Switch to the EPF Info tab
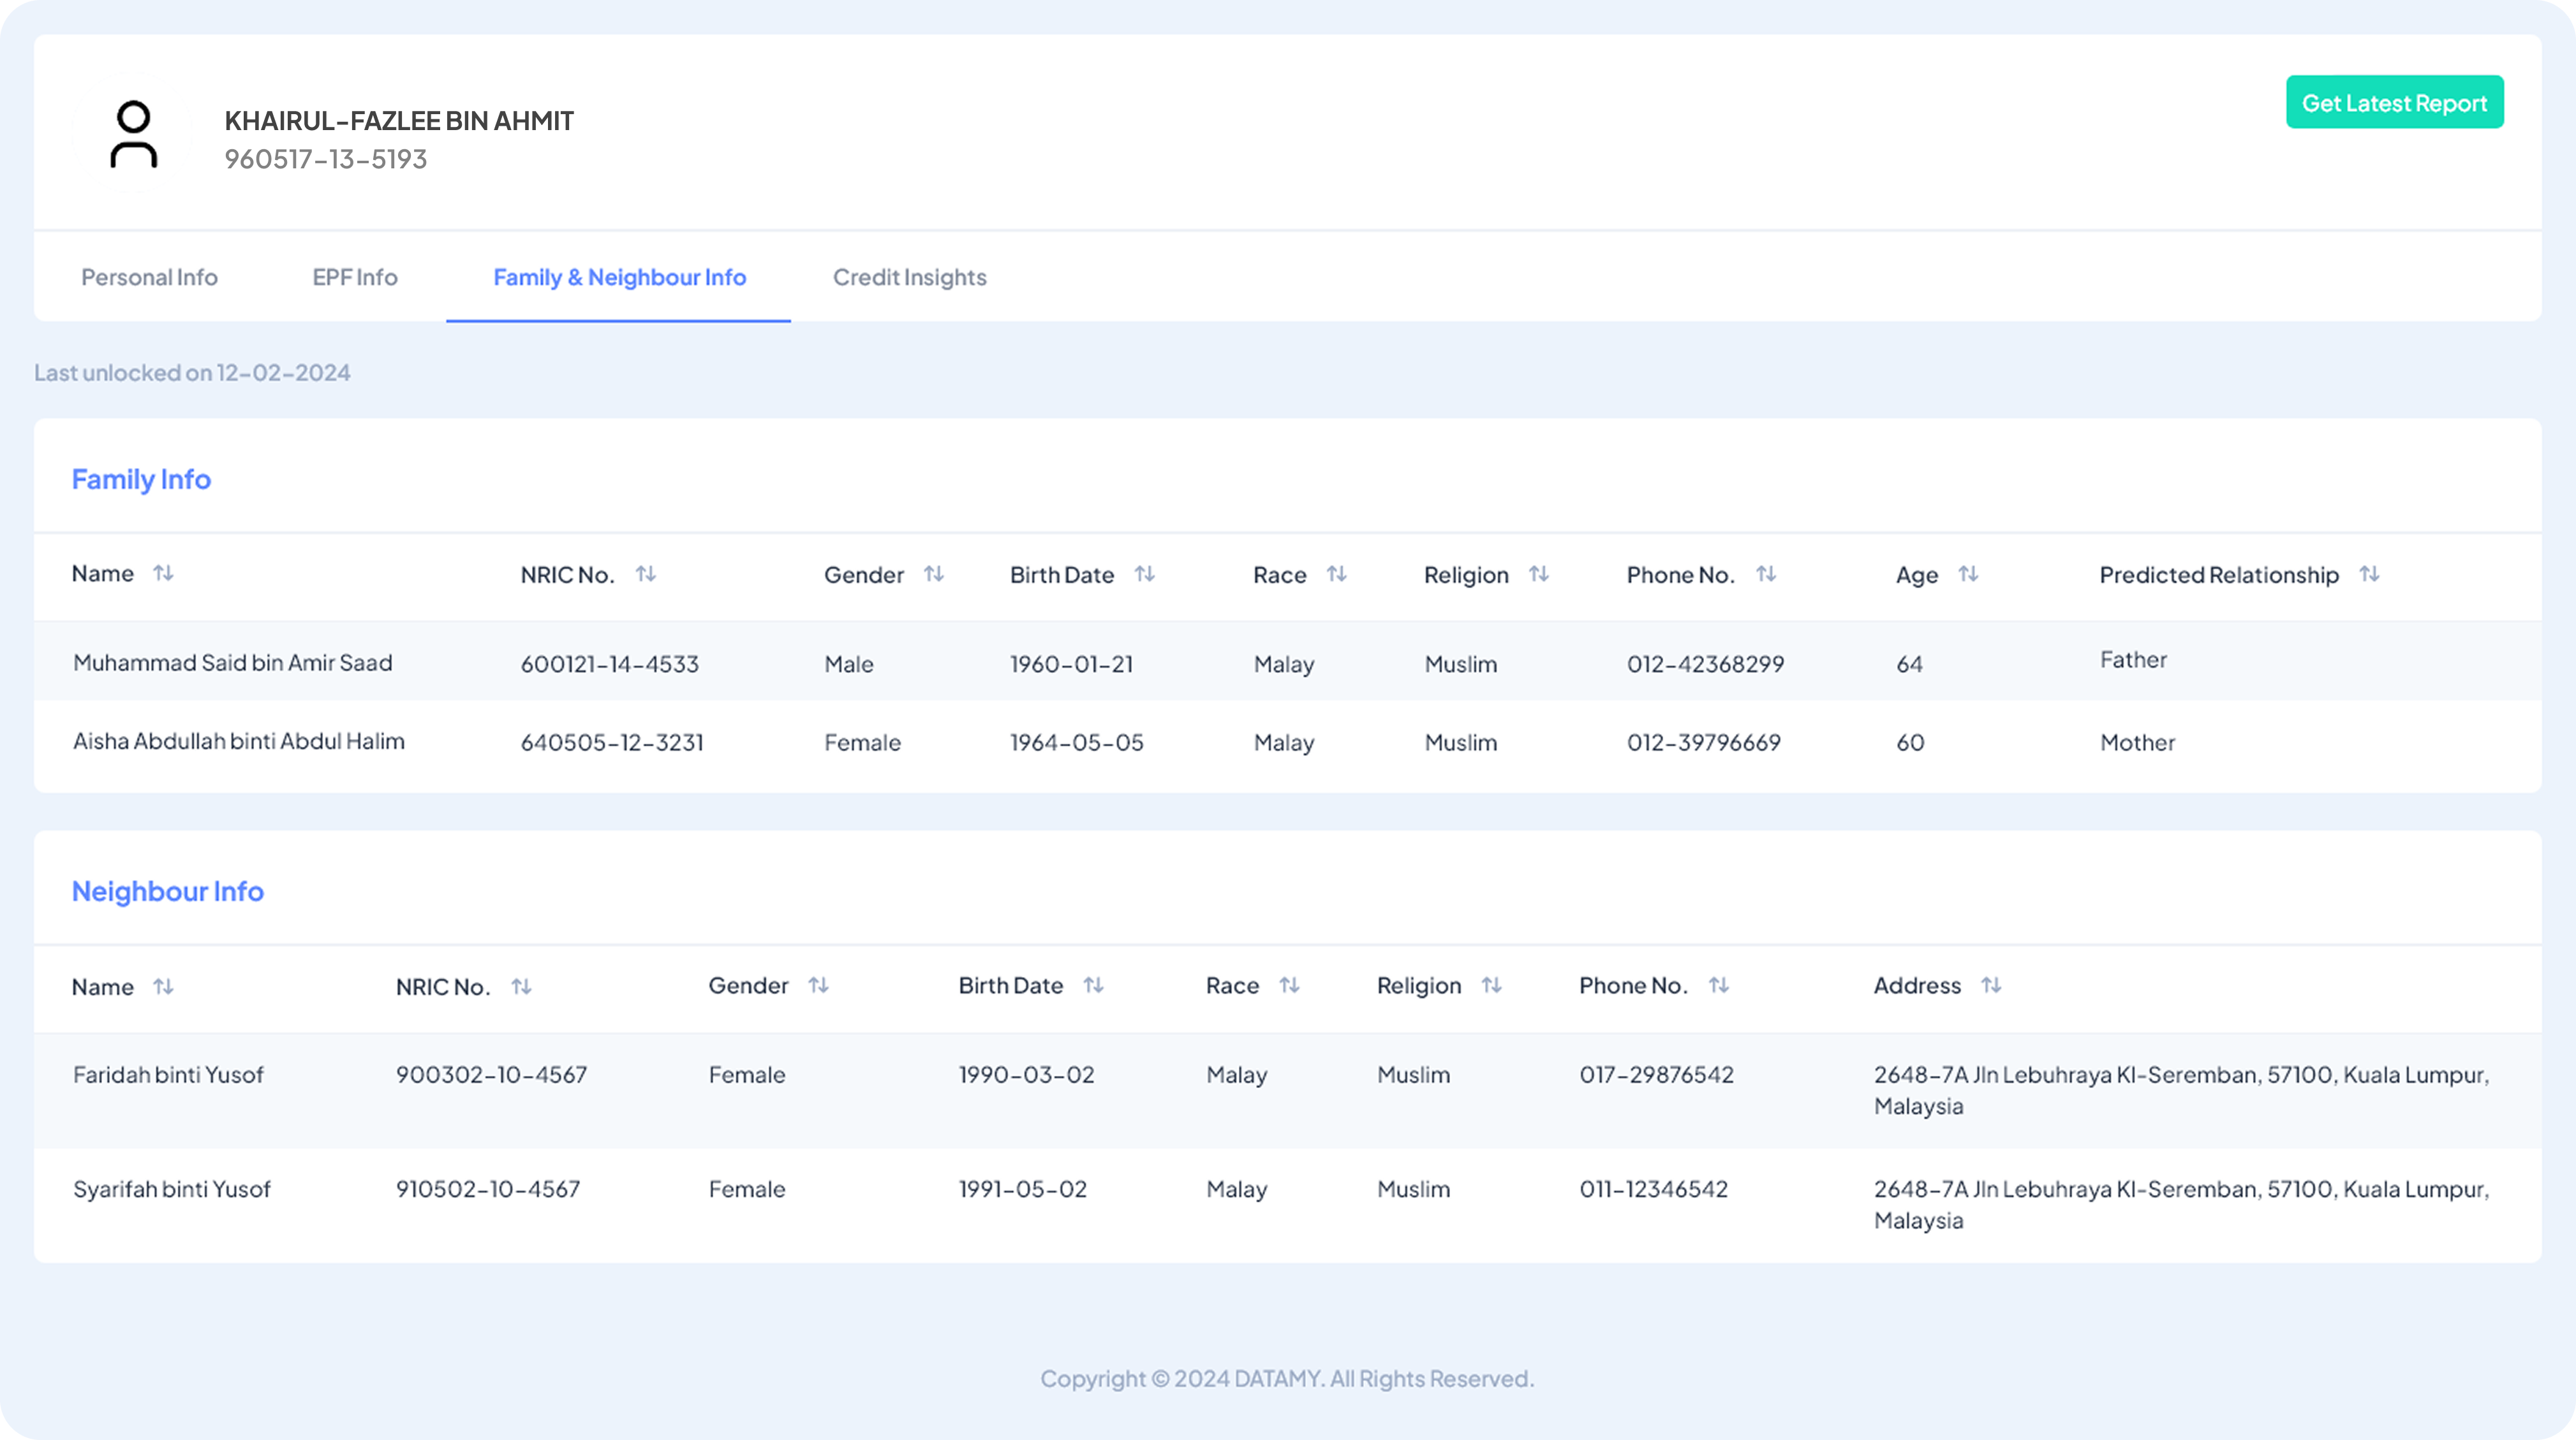Screen dimensions: 2576x1440 (355, 277)
